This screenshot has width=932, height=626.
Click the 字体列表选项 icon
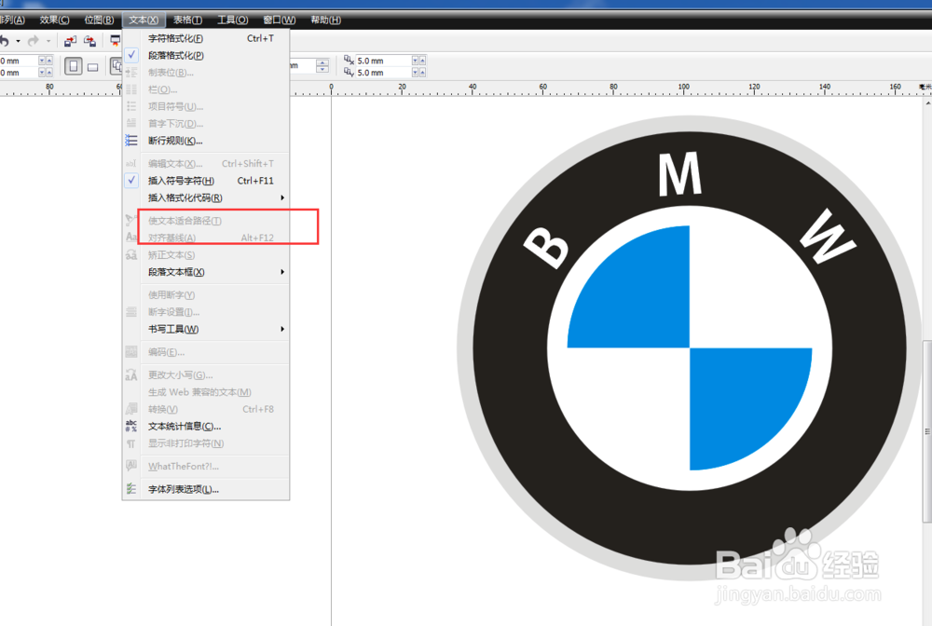pos(131,489)
